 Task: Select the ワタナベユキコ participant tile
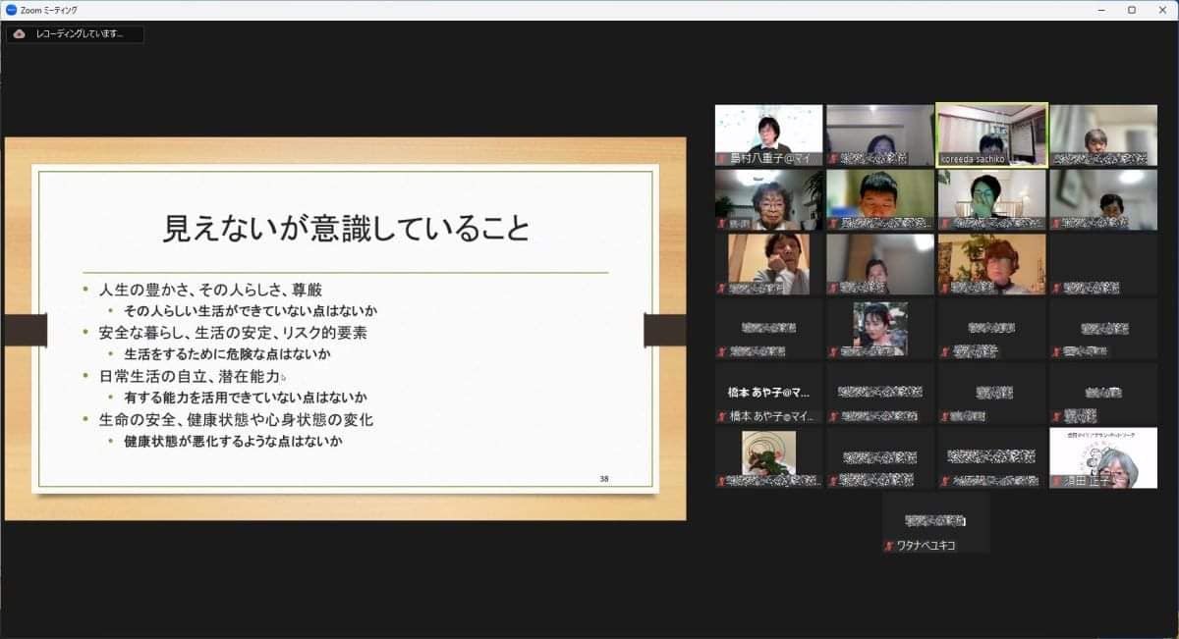pyautogui.click(x=934, y=520)
